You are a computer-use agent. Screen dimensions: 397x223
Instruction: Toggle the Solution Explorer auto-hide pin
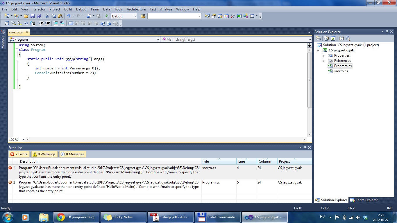[x=387, y=32]
